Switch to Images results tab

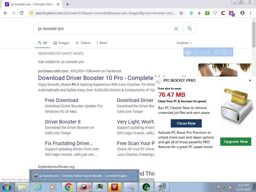coord(61,43)
